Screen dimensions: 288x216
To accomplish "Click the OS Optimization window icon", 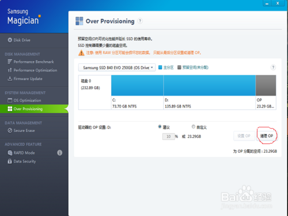I will 10,100.
